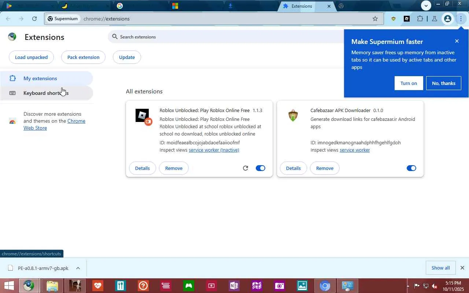Screen dimensions: 469x293
Task: Click the Update button
Action: pyautogui.click(x=127, y=57)
